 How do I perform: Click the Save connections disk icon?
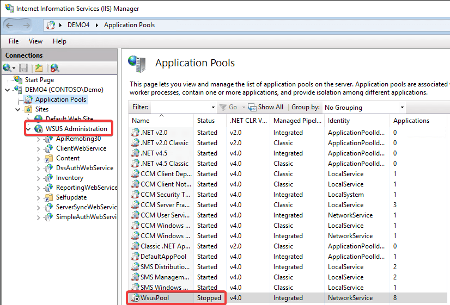coord(23,68)
